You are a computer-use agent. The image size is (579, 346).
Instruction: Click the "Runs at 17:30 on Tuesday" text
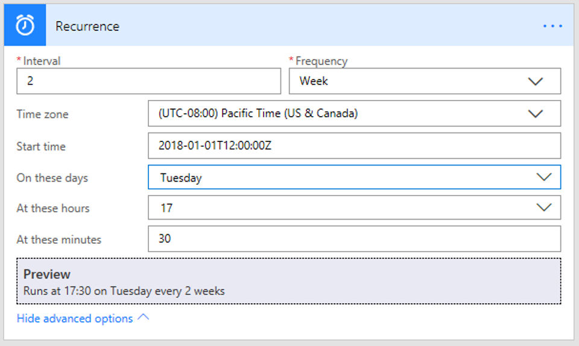click(124, 291)
